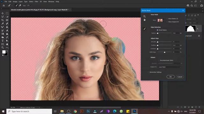Select the Hand tool in the main toolbar
This screenshot has width=204, height=114.
pos(7,44)
